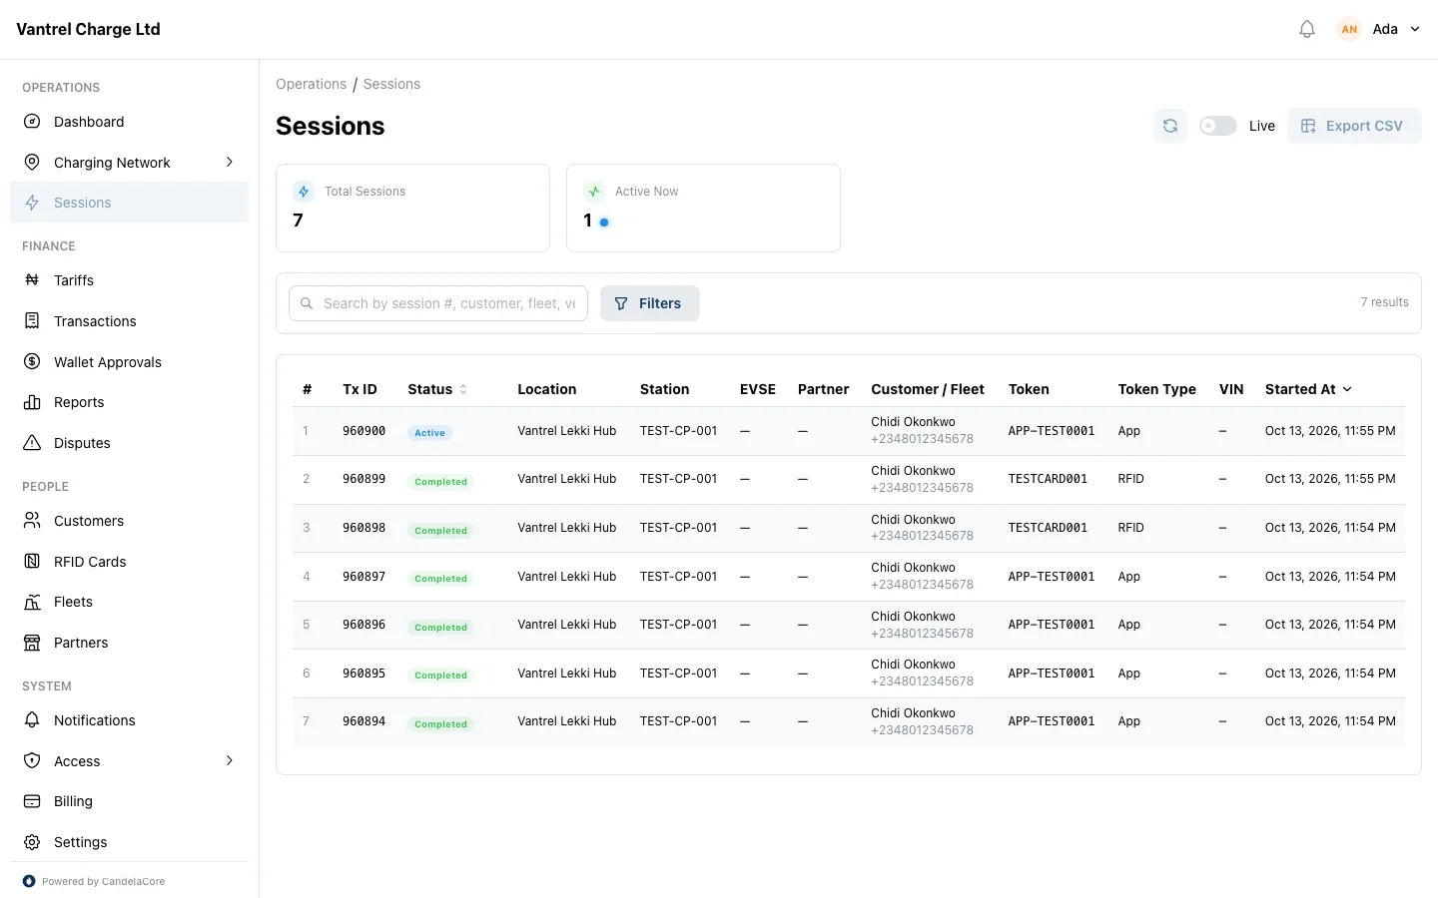1438x898 pixels.
Task: Click the Total Sessions card
Action: pyautogui.click(x=412, y=208)
